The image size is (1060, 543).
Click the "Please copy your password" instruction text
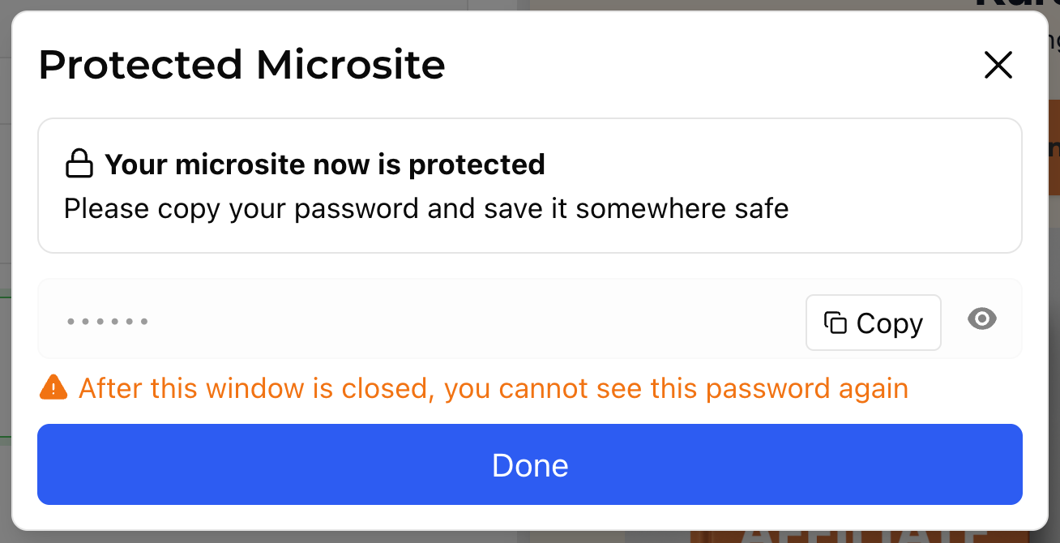425,209
